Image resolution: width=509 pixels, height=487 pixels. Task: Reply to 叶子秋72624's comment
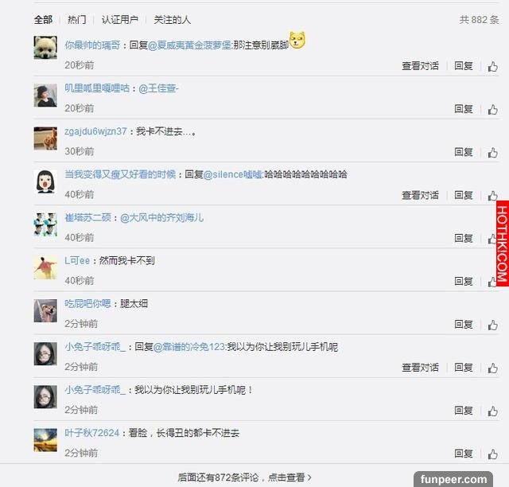tap(463, 454)
